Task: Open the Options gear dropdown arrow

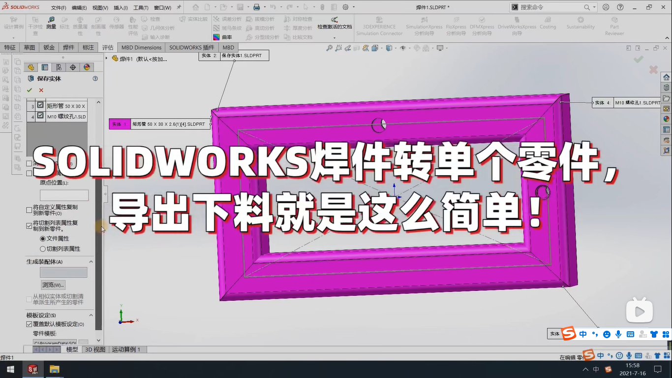Action: [x=353, y=7]
